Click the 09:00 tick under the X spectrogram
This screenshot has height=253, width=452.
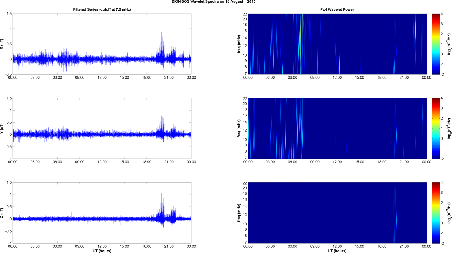point(315,78)
